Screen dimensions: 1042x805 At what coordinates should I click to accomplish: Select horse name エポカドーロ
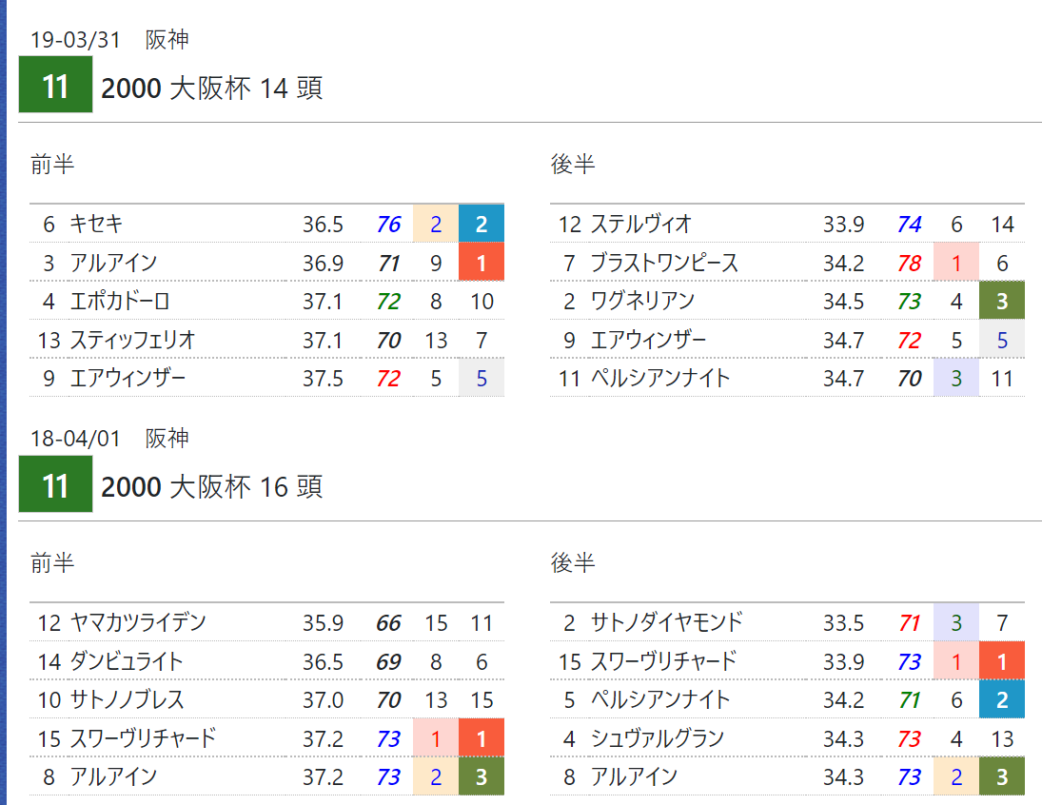click(120, 301)
